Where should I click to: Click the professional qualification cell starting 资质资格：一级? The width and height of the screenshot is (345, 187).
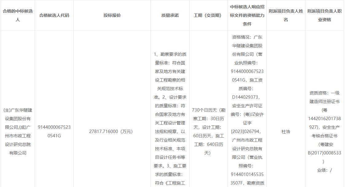324,132
